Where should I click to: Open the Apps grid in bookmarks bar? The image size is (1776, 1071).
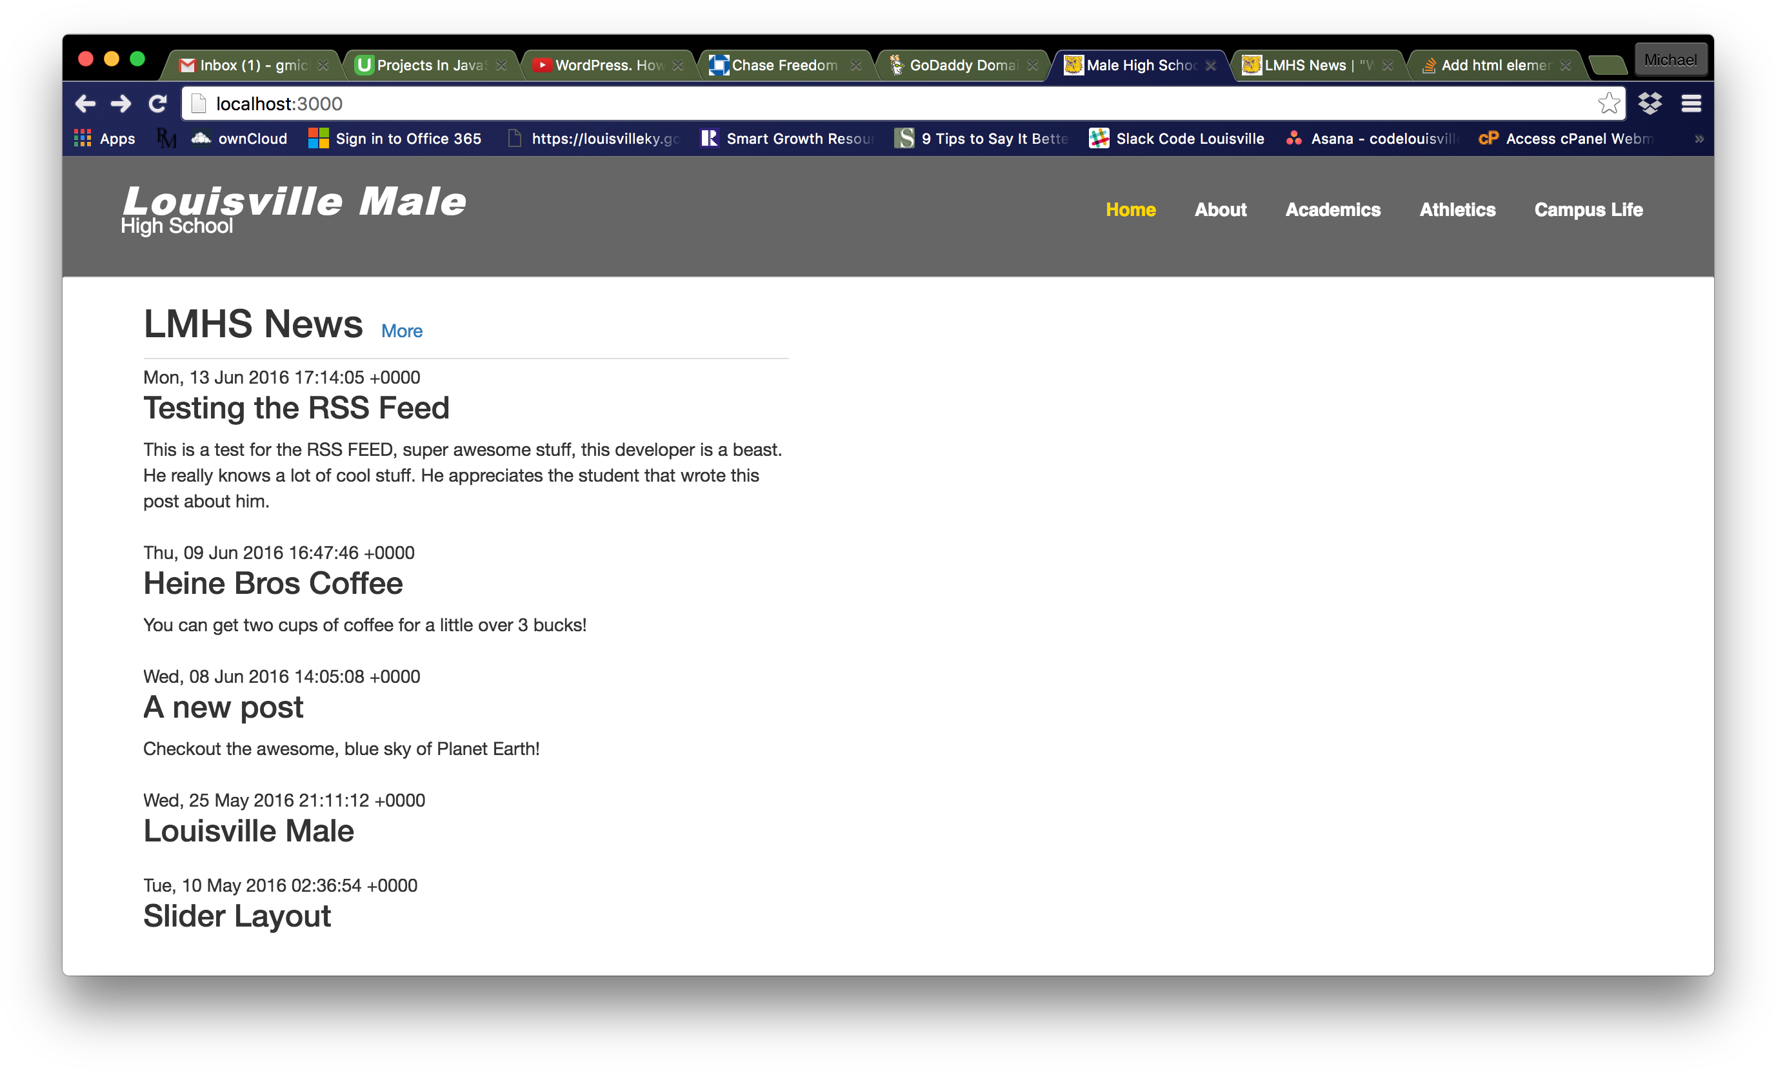point(105,138)
